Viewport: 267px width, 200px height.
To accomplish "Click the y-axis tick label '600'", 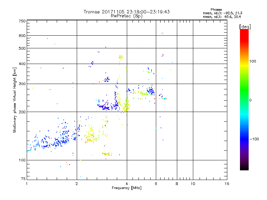I will click(22, 36).
